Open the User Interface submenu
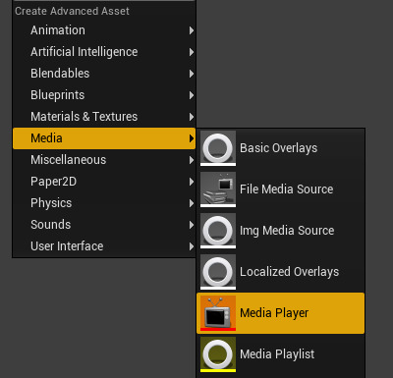Viewport: 393px width, 378px height. pos(104,246)
